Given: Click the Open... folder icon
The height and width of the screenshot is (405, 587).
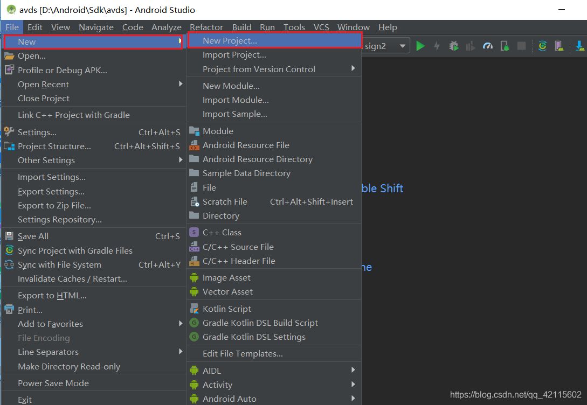Looking at the screenshot, I should tap(9, 56).
